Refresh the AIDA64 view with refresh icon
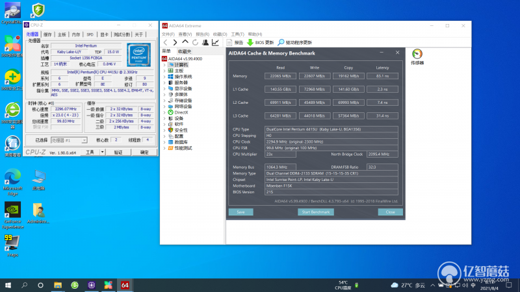The height and width of the screenshot is (292, 520). pos(196,42)
